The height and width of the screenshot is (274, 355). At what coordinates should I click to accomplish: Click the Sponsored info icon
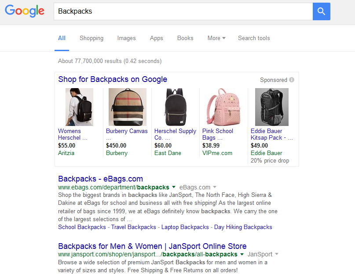point(292,80)
